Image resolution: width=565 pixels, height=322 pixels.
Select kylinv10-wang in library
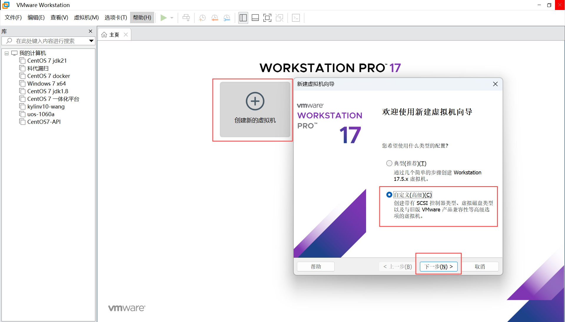[x=46, y=106]
